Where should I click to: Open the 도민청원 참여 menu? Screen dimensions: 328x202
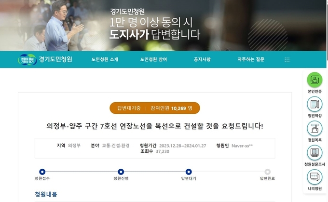(x=153, y=59)
